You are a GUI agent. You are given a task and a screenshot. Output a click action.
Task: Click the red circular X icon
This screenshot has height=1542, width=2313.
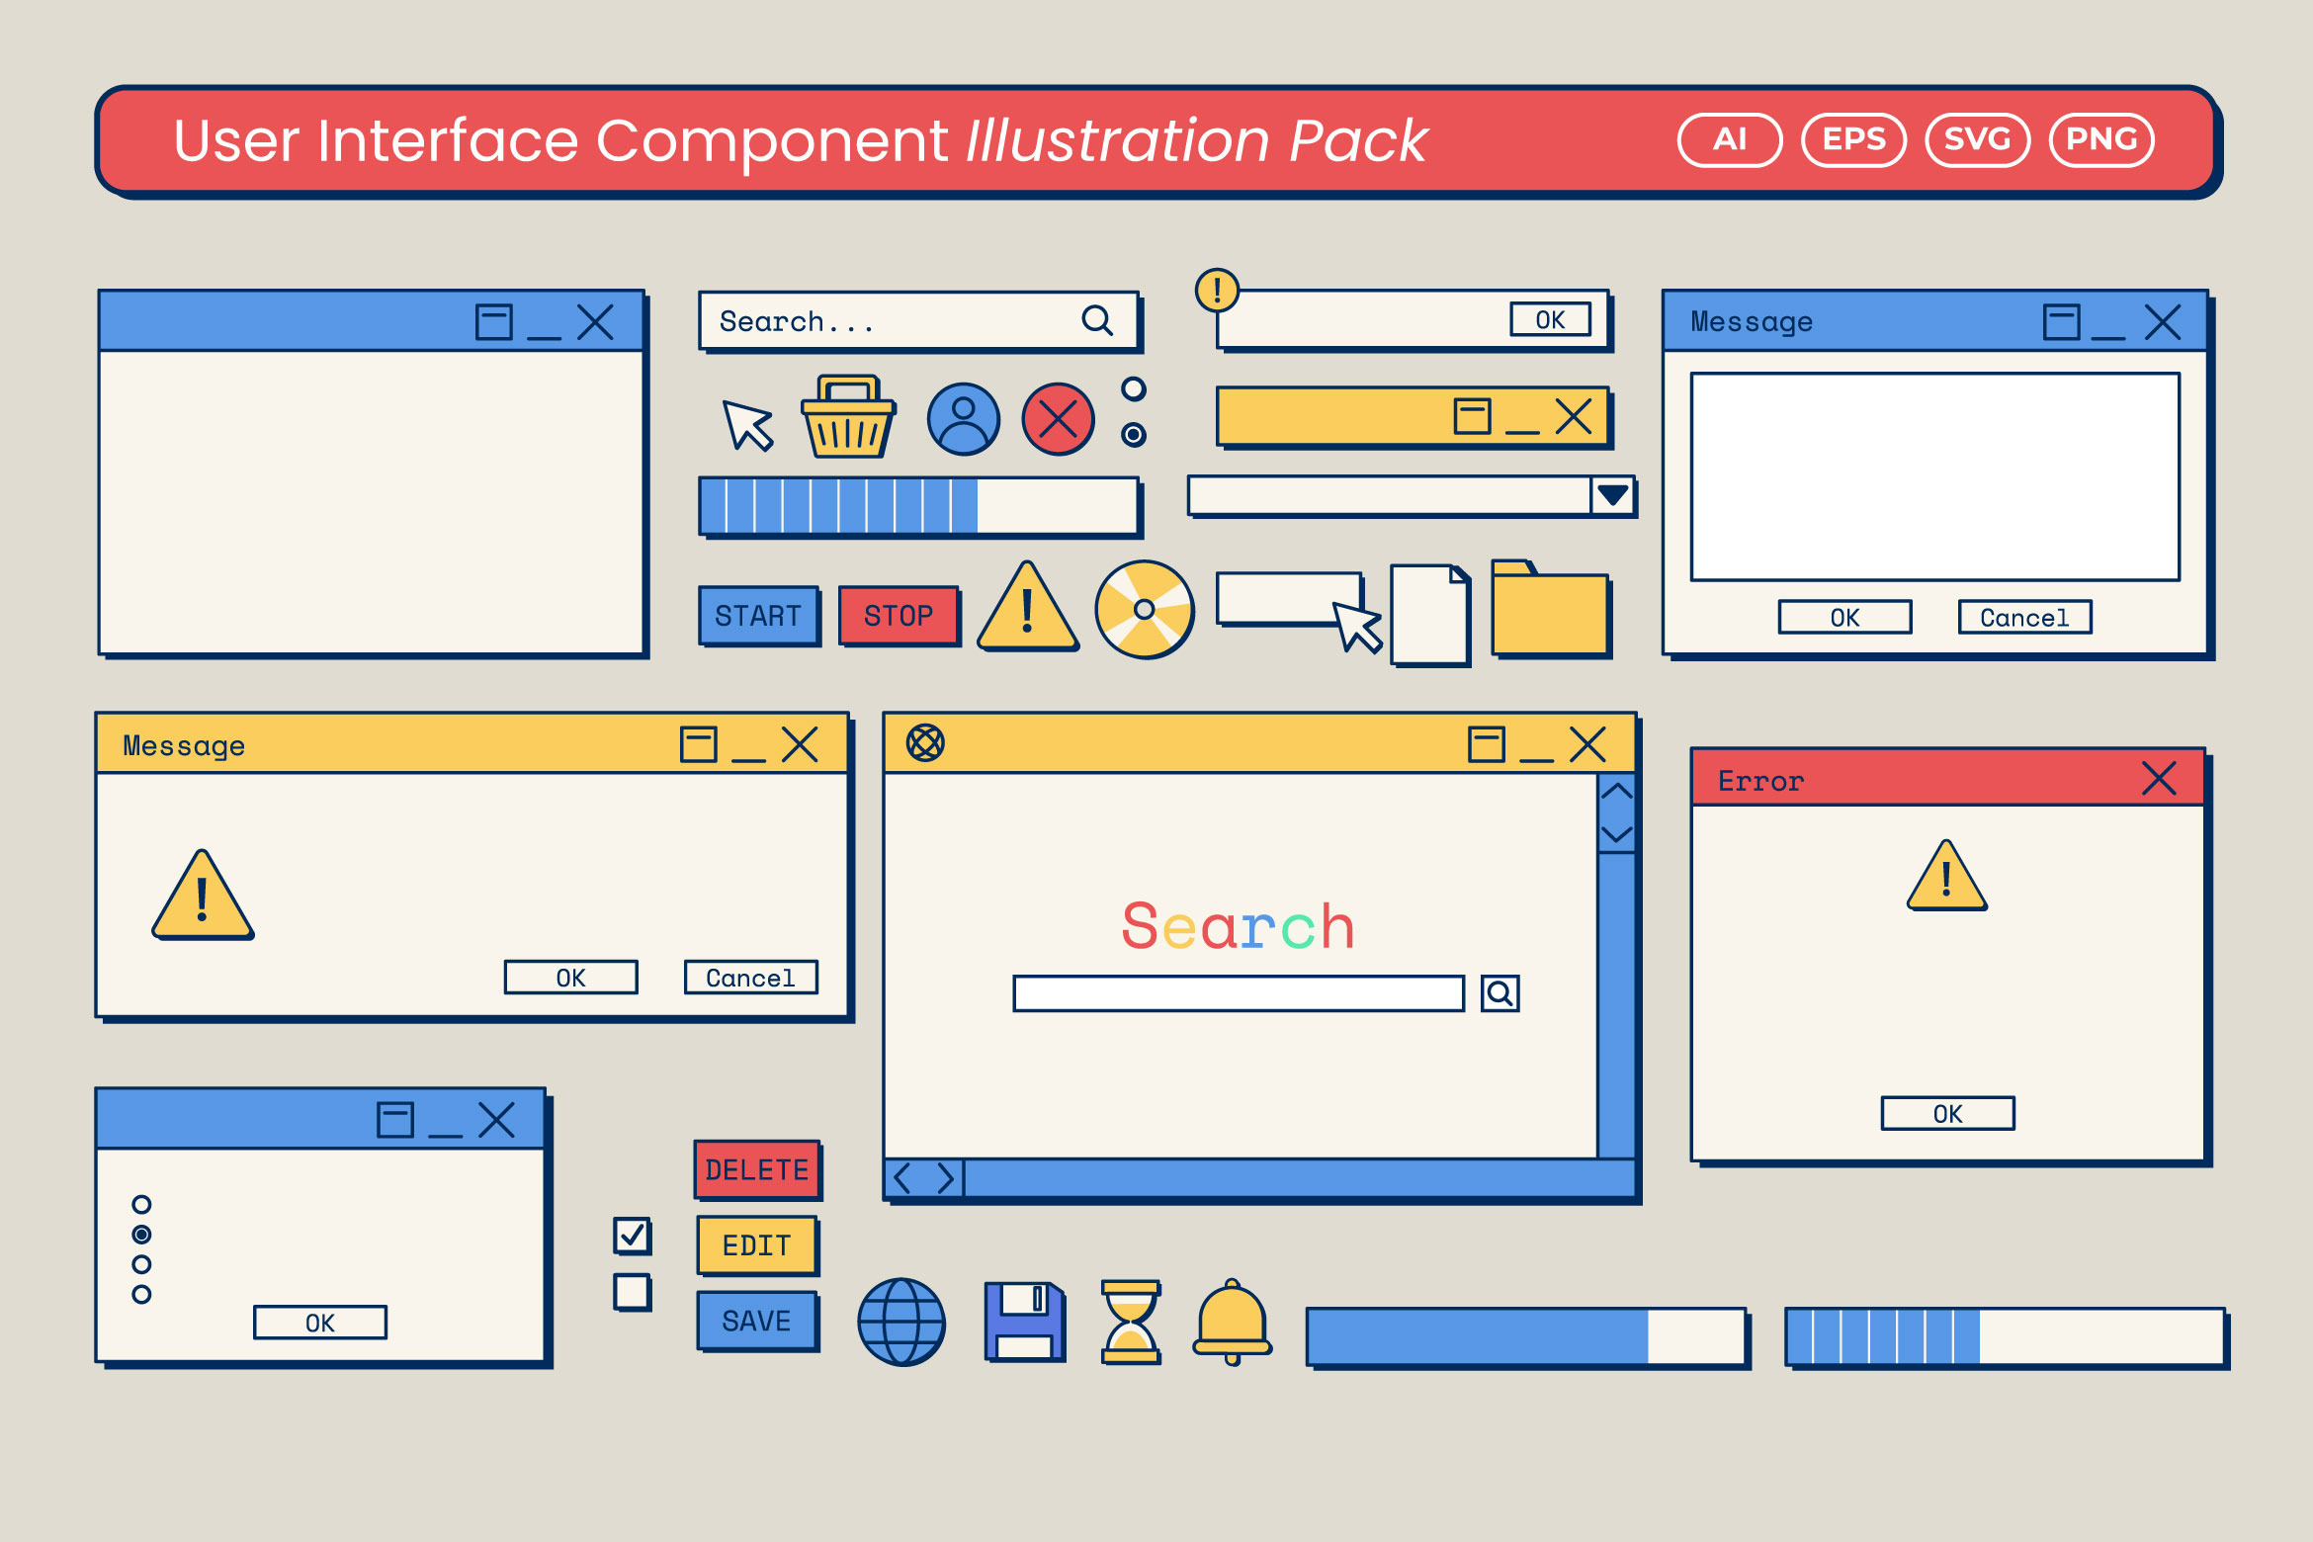pos(1058,419)
